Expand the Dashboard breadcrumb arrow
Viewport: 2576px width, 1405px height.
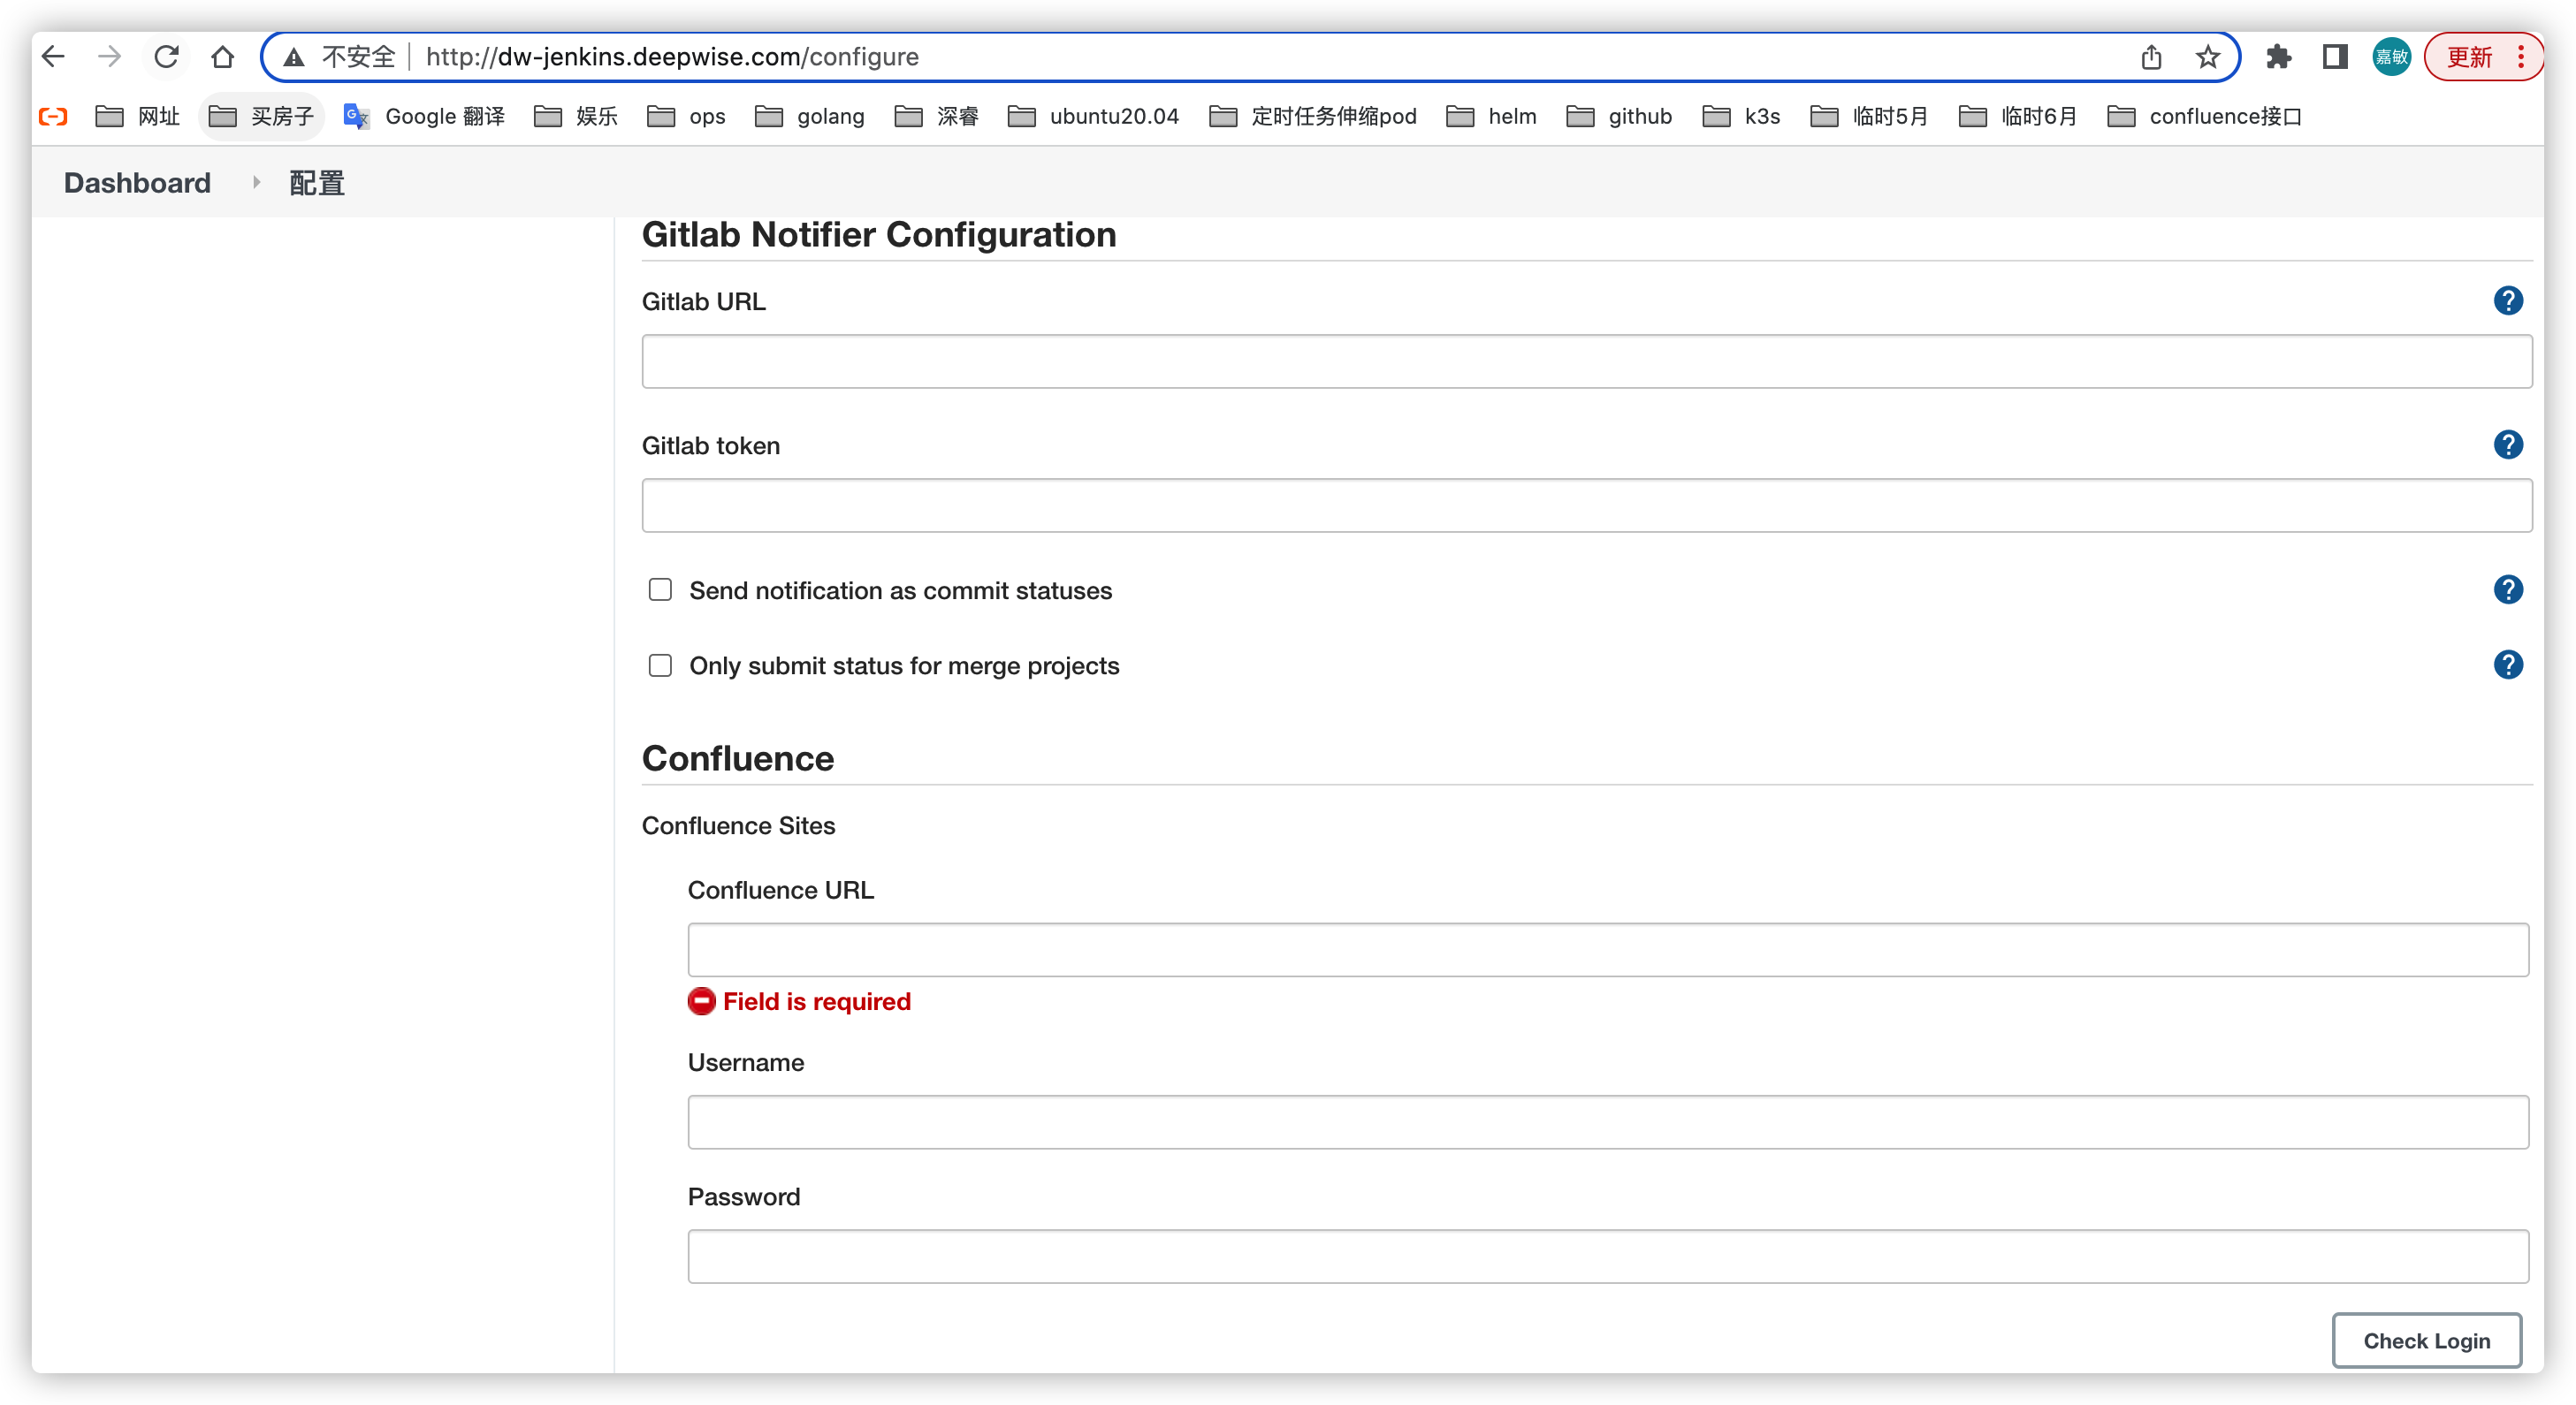tap(256, 182)
